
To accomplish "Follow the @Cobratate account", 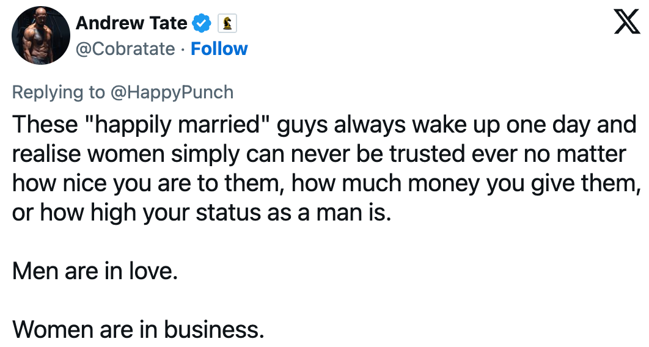I will point(219,49).
